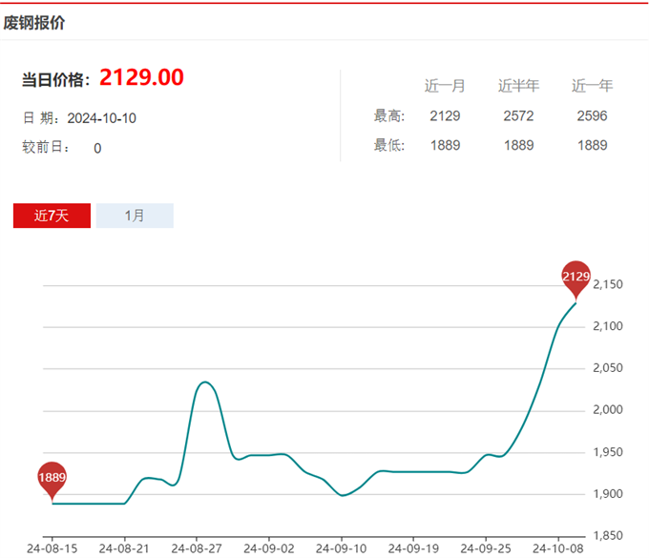
Task: Click the 近一年 highest value 2596
Action: 592,116
